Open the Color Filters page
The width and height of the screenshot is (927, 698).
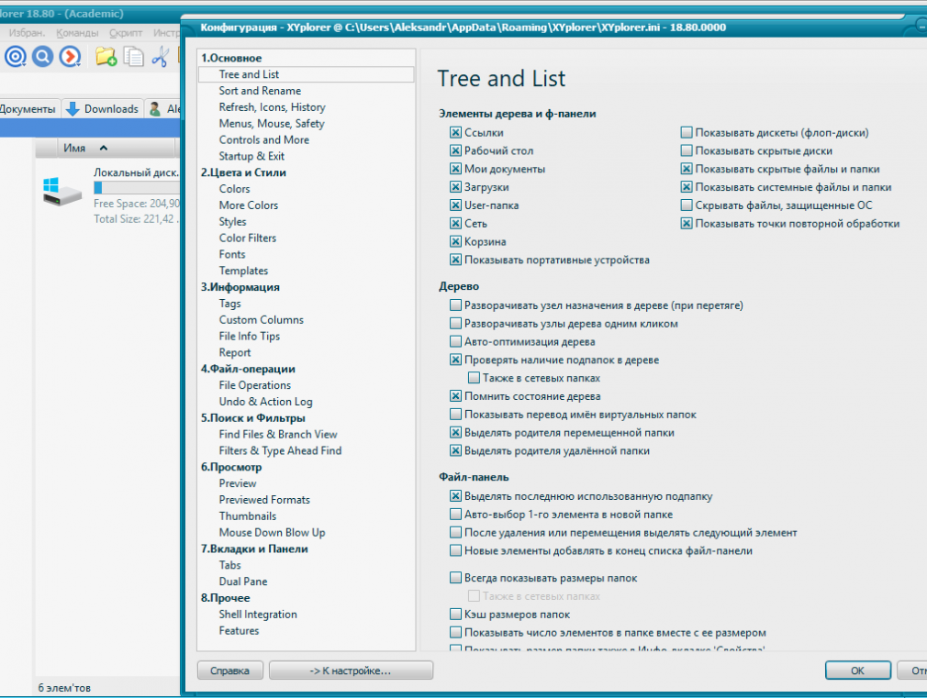click(x=247, y=238)
